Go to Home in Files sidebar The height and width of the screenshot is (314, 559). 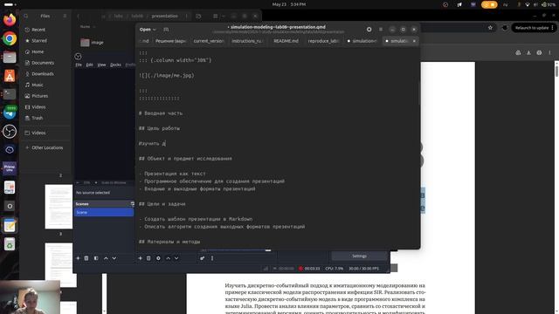coord(37,51)
